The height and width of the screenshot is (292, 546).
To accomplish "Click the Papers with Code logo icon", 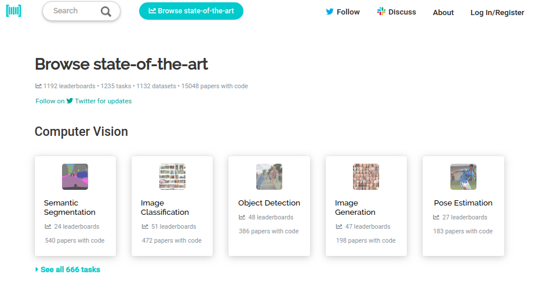I will tap(13, 11).
